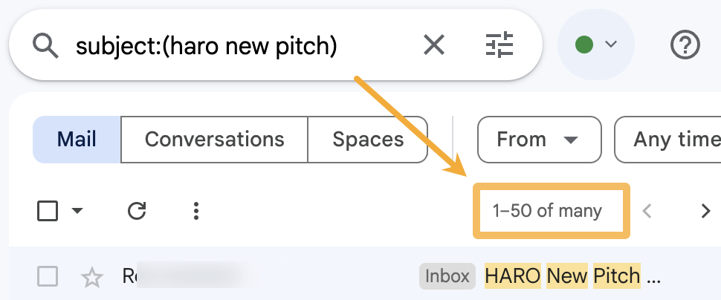The width and height of the screenshot is (721, 300).
Task: Switch to the Spaces tab
Action: point(368,140)
